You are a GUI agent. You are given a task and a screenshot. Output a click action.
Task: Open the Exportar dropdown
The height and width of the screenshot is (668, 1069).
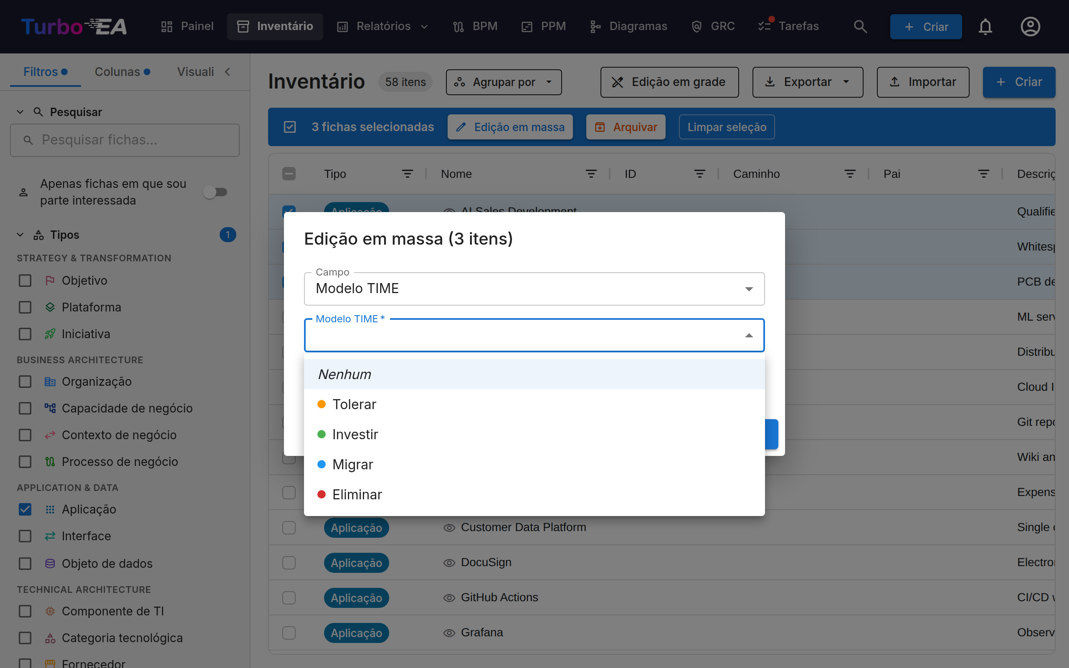coord(808,82)
